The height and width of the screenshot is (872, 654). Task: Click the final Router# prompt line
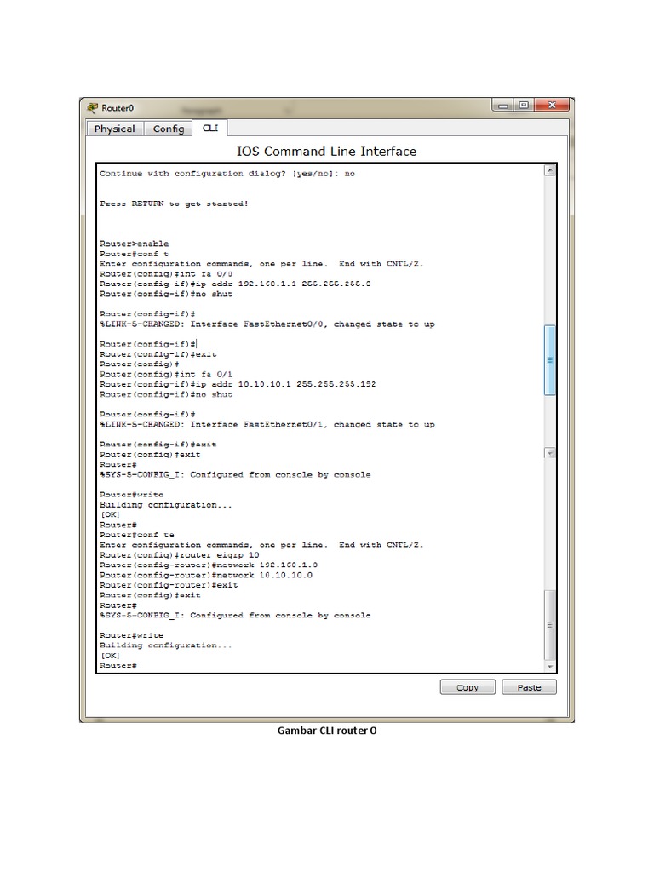tap(118, 666)
